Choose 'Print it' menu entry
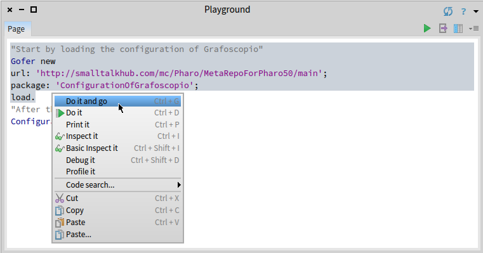This screenshot has height=253, width=483. point(117,125)
